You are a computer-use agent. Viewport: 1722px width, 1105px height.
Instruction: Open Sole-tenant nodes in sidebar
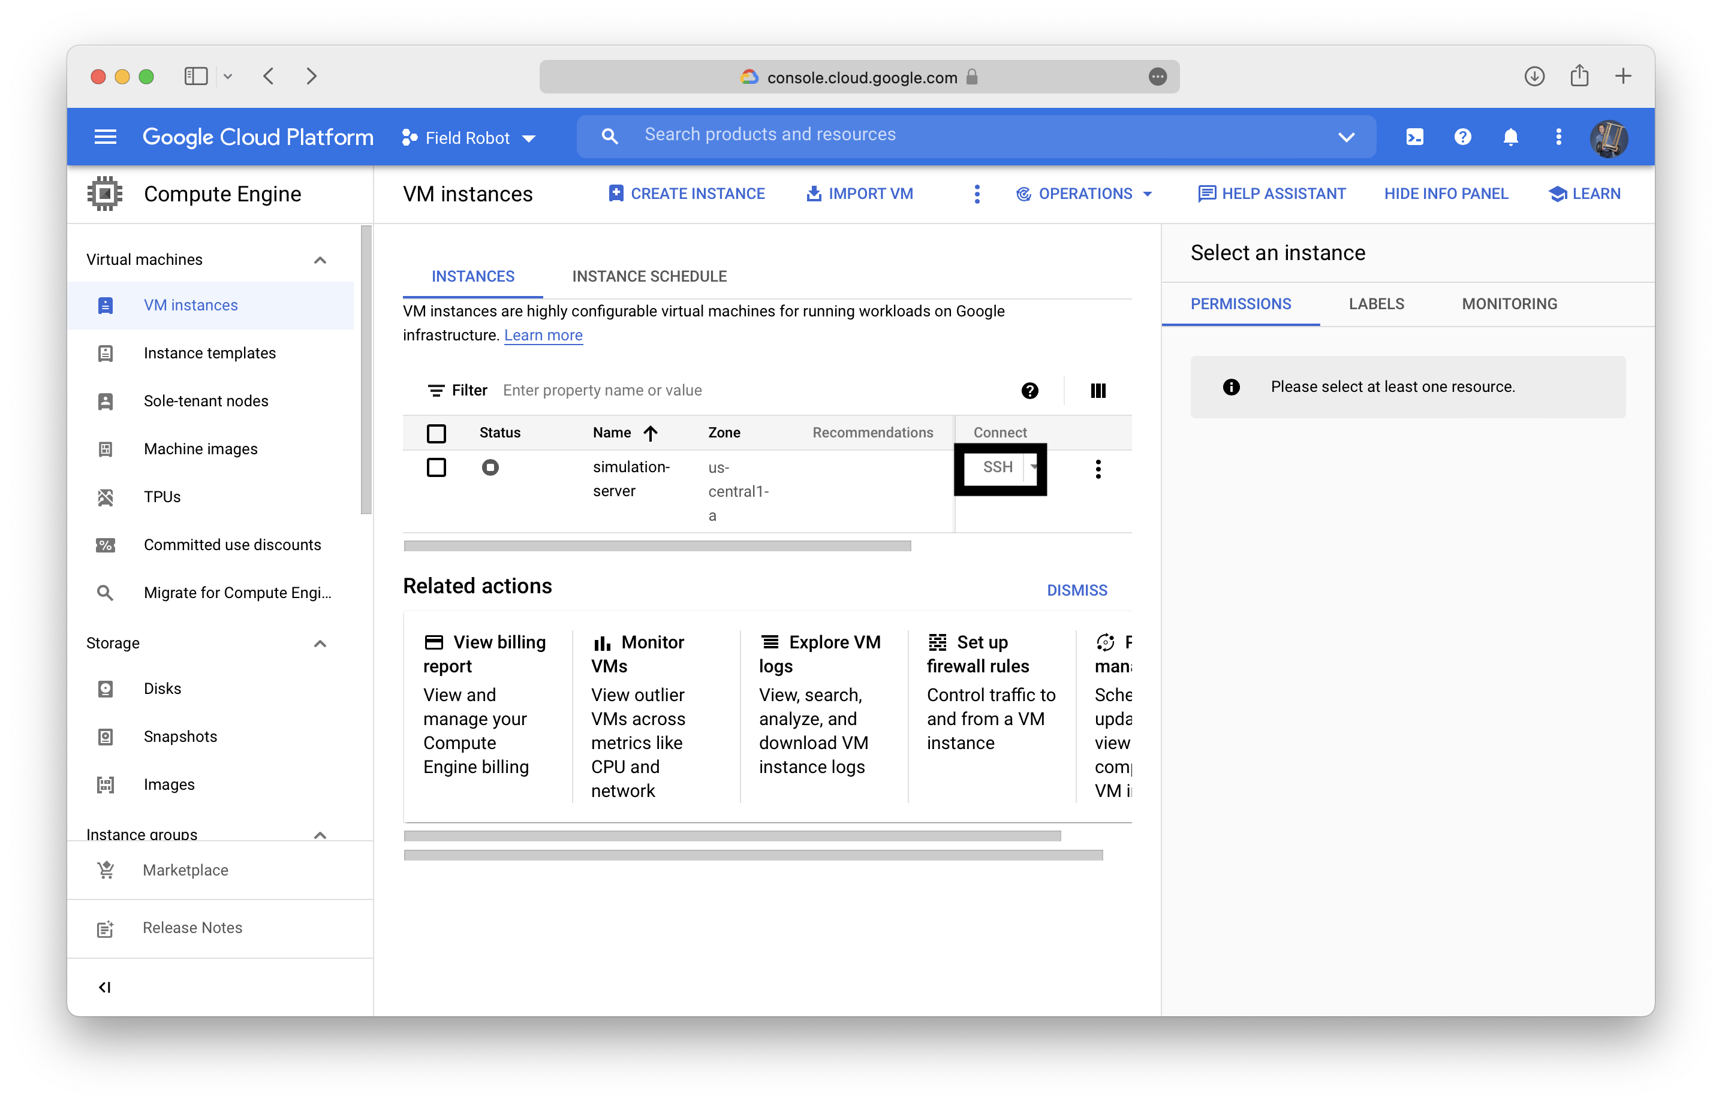point(210,401)
